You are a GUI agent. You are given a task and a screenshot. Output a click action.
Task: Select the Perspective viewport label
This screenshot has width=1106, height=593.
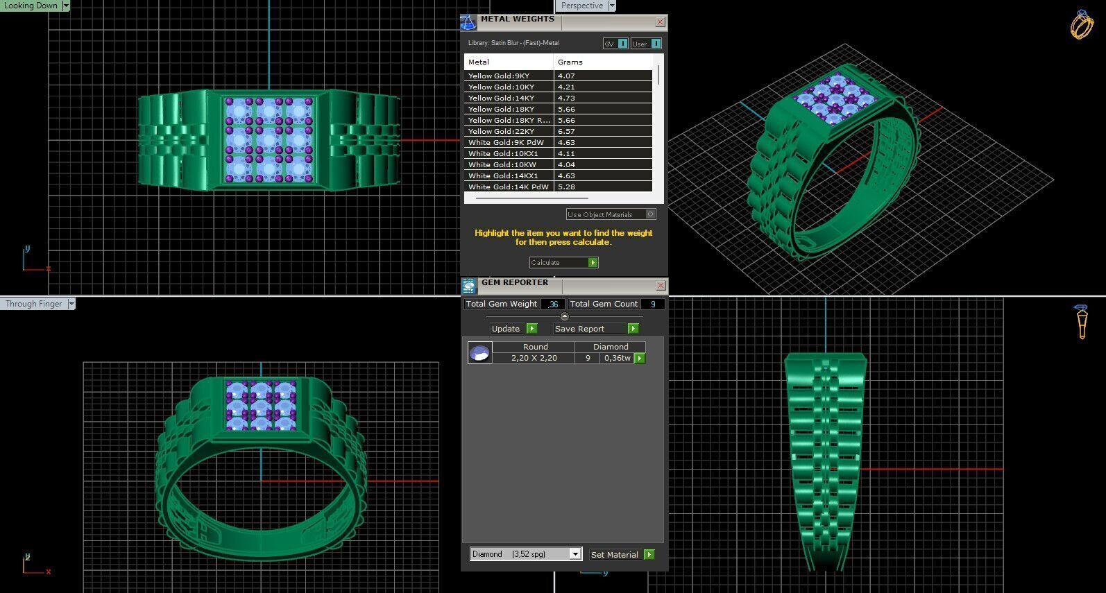coord(582,6)
